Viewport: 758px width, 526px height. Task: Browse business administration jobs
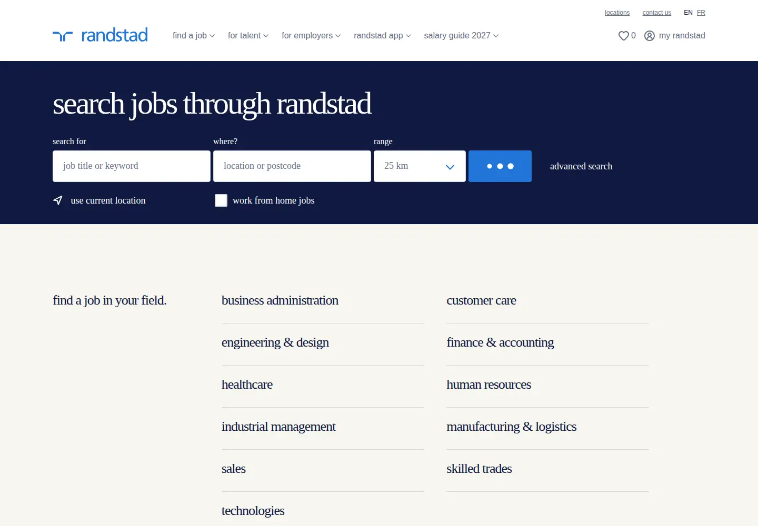point(280,300)
